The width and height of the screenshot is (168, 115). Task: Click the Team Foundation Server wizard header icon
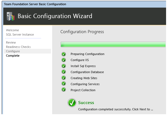click(10, 16)
